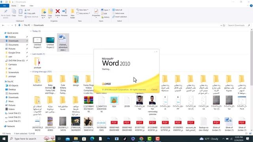Screen dimensions: 253x142
Task: Collapse the A long time ago group
Action: [x=31, y=72]
